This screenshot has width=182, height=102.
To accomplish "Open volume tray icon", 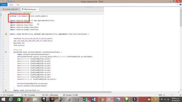I will (168, 99).
